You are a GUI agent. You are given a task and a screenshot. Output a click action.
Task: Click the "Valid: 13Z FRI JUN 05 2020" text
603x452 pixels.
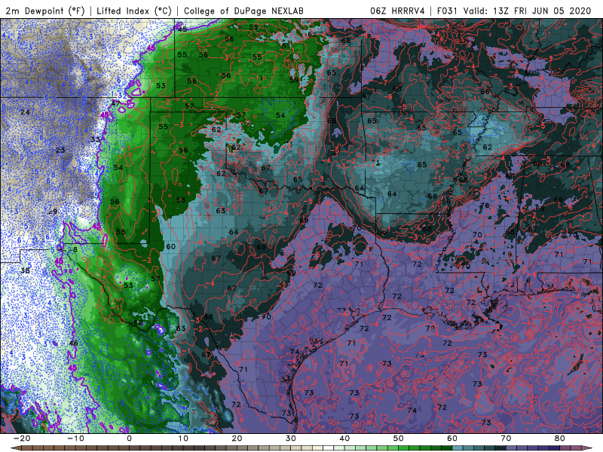[527, 11]
